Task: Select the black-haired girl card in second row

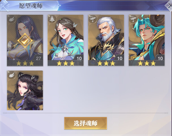Action: pos(25,90)
